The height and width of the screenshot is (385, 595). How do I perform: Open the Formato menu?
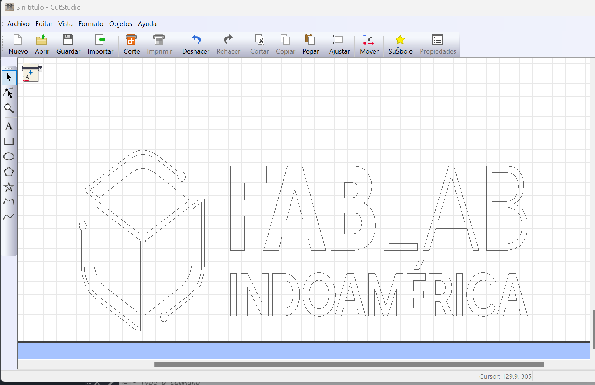91,24
